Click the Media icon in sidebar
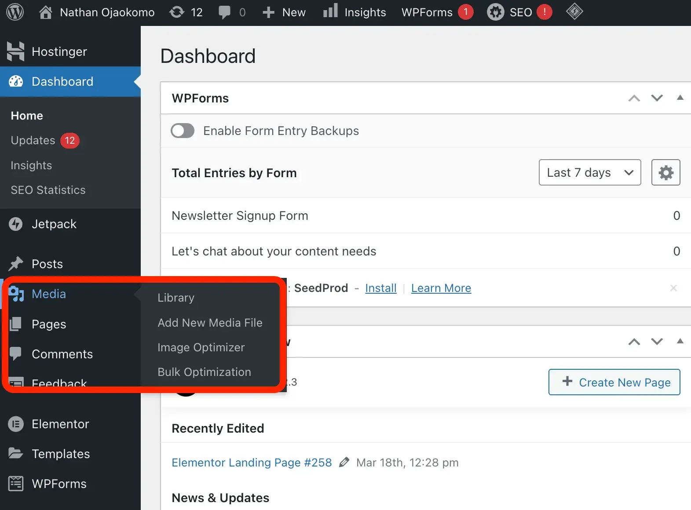 [x=16, y=294]
